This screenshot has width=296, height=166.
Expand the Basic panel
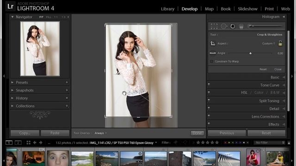click(x=284, y=77)
